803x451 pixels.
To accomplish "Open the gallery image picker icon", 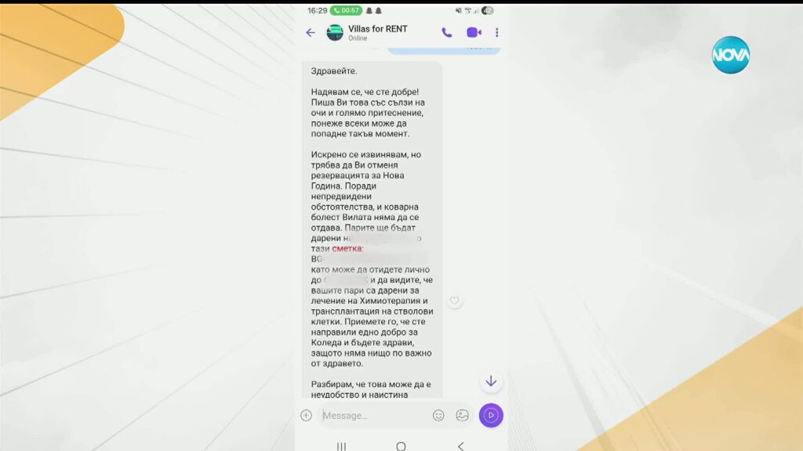I will pyautogui.click(x=463, y=415).
